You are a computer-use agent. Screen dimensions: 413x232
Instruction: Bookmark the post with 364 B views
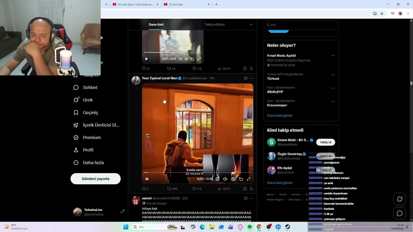pos(245,68)
